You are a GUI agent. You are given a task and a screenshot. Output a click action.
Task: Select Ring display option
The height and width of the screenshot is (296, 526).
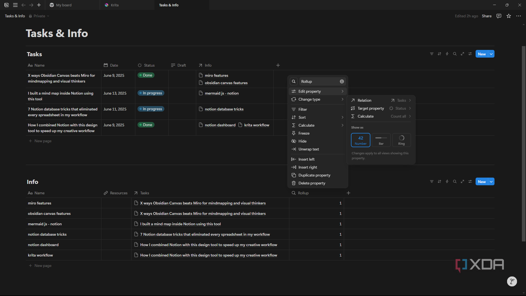(402, 140)
